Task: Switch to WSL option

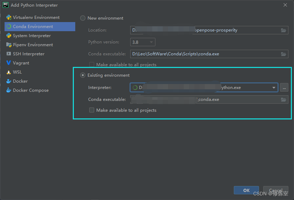Action: click(x=40, y=72)
